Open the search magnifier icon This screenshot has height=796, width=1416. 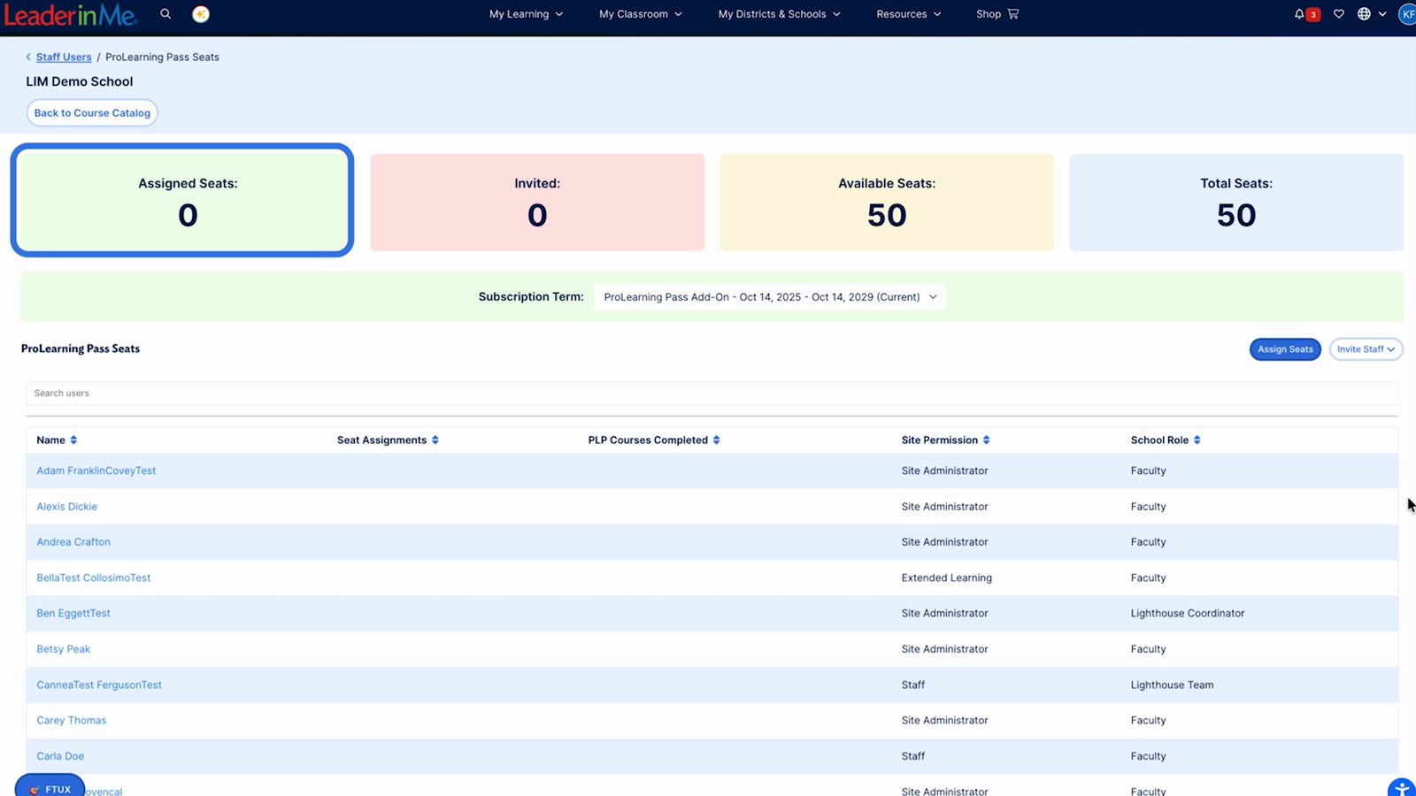tap(165, 14)
